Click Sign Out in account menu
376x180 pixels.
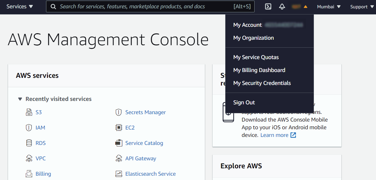(244, 102)
